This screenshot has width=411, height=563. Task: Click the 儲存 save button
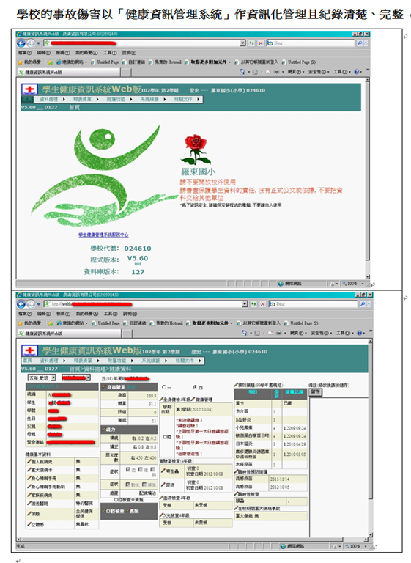[315, 391]
